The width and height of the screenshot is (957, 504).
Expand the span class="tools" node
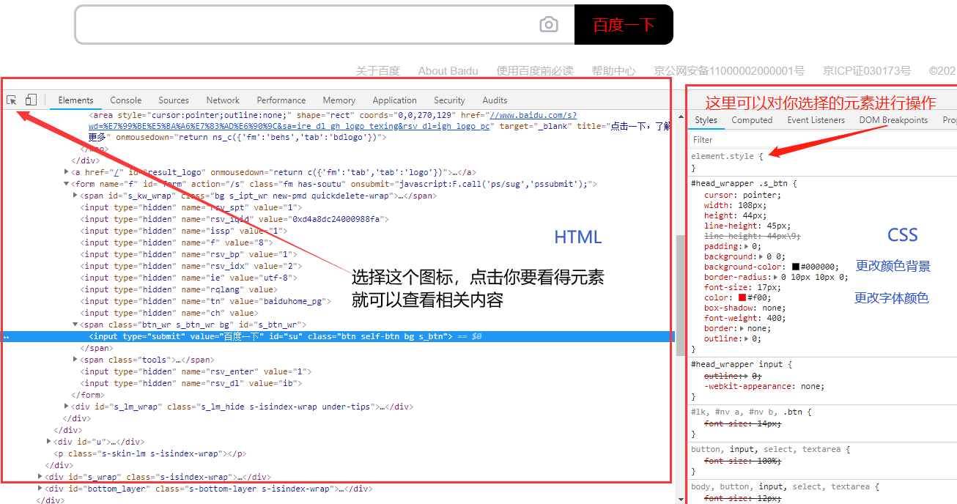75,360
